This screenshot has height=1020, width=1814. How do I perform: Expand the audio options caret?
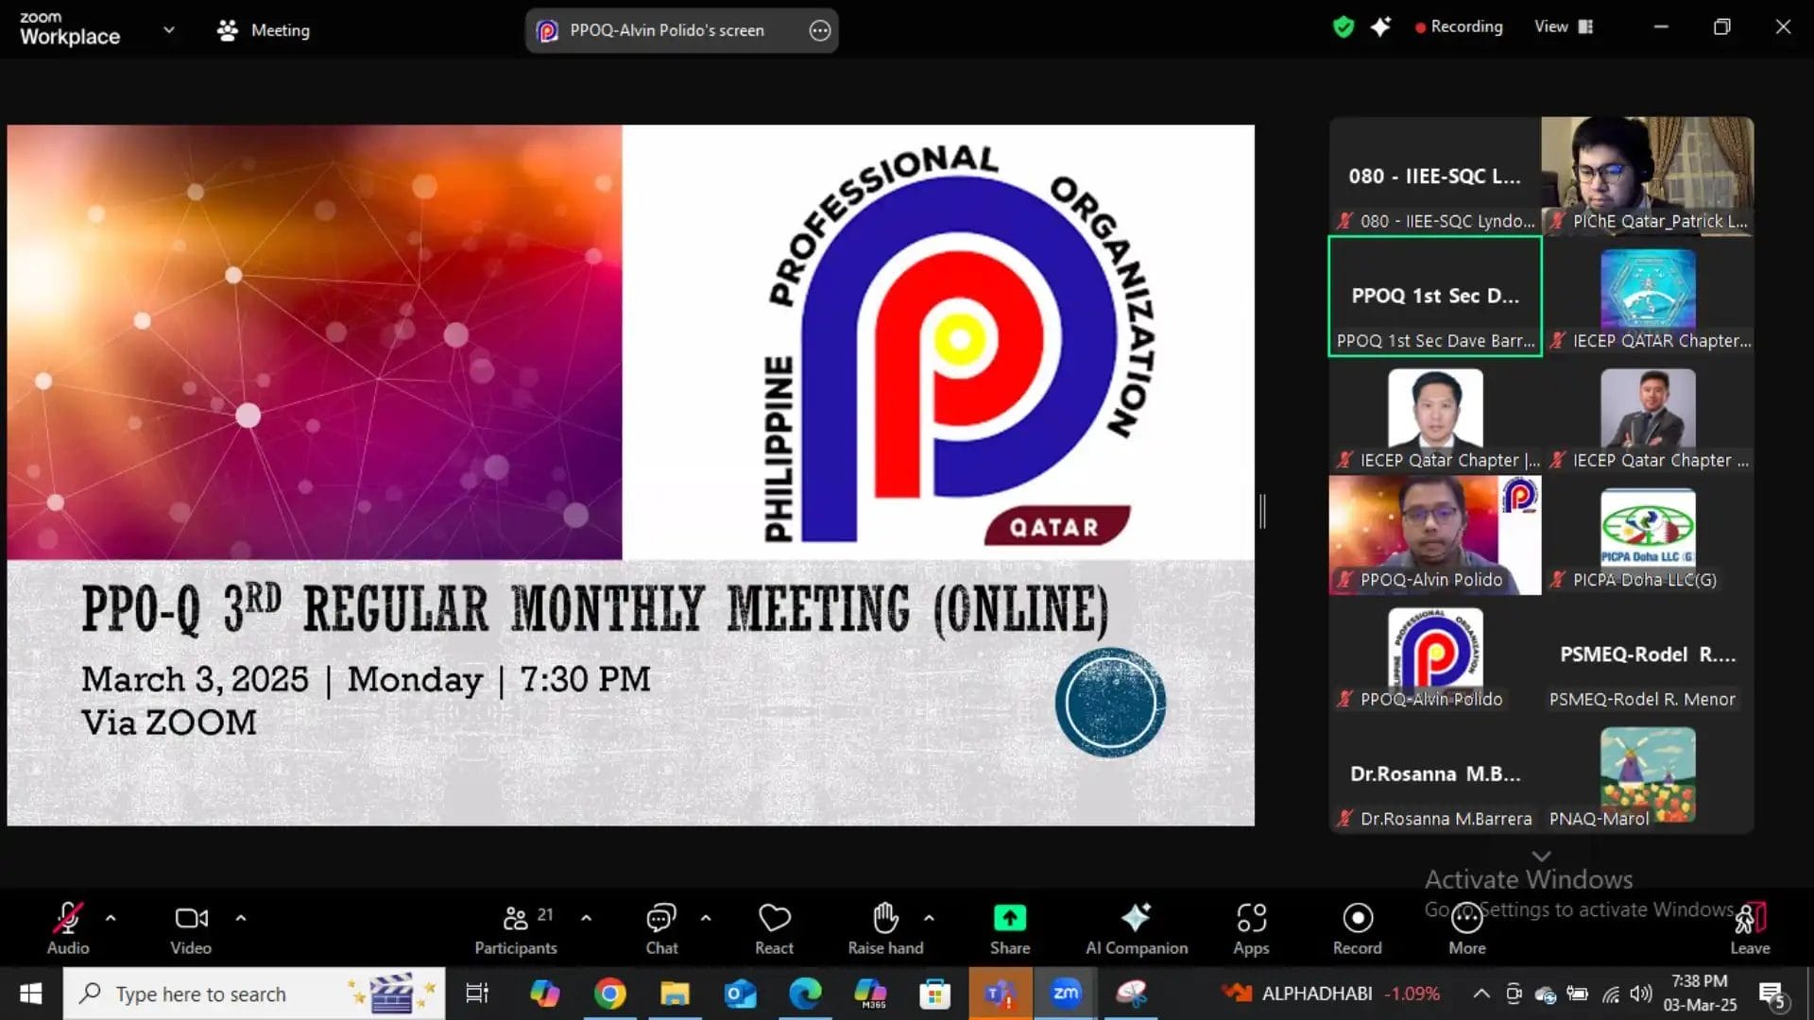[111, 917]
